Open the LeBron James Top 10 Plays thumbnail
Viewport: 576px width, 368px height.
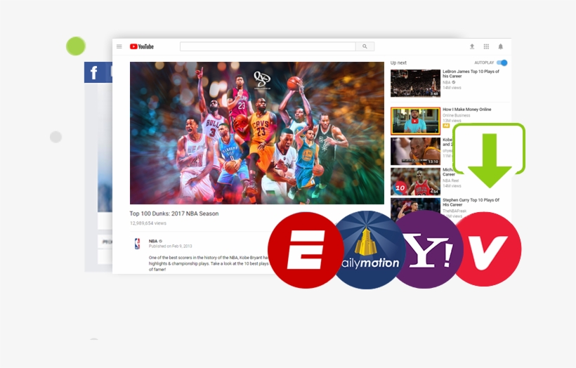tap(415, 84)
